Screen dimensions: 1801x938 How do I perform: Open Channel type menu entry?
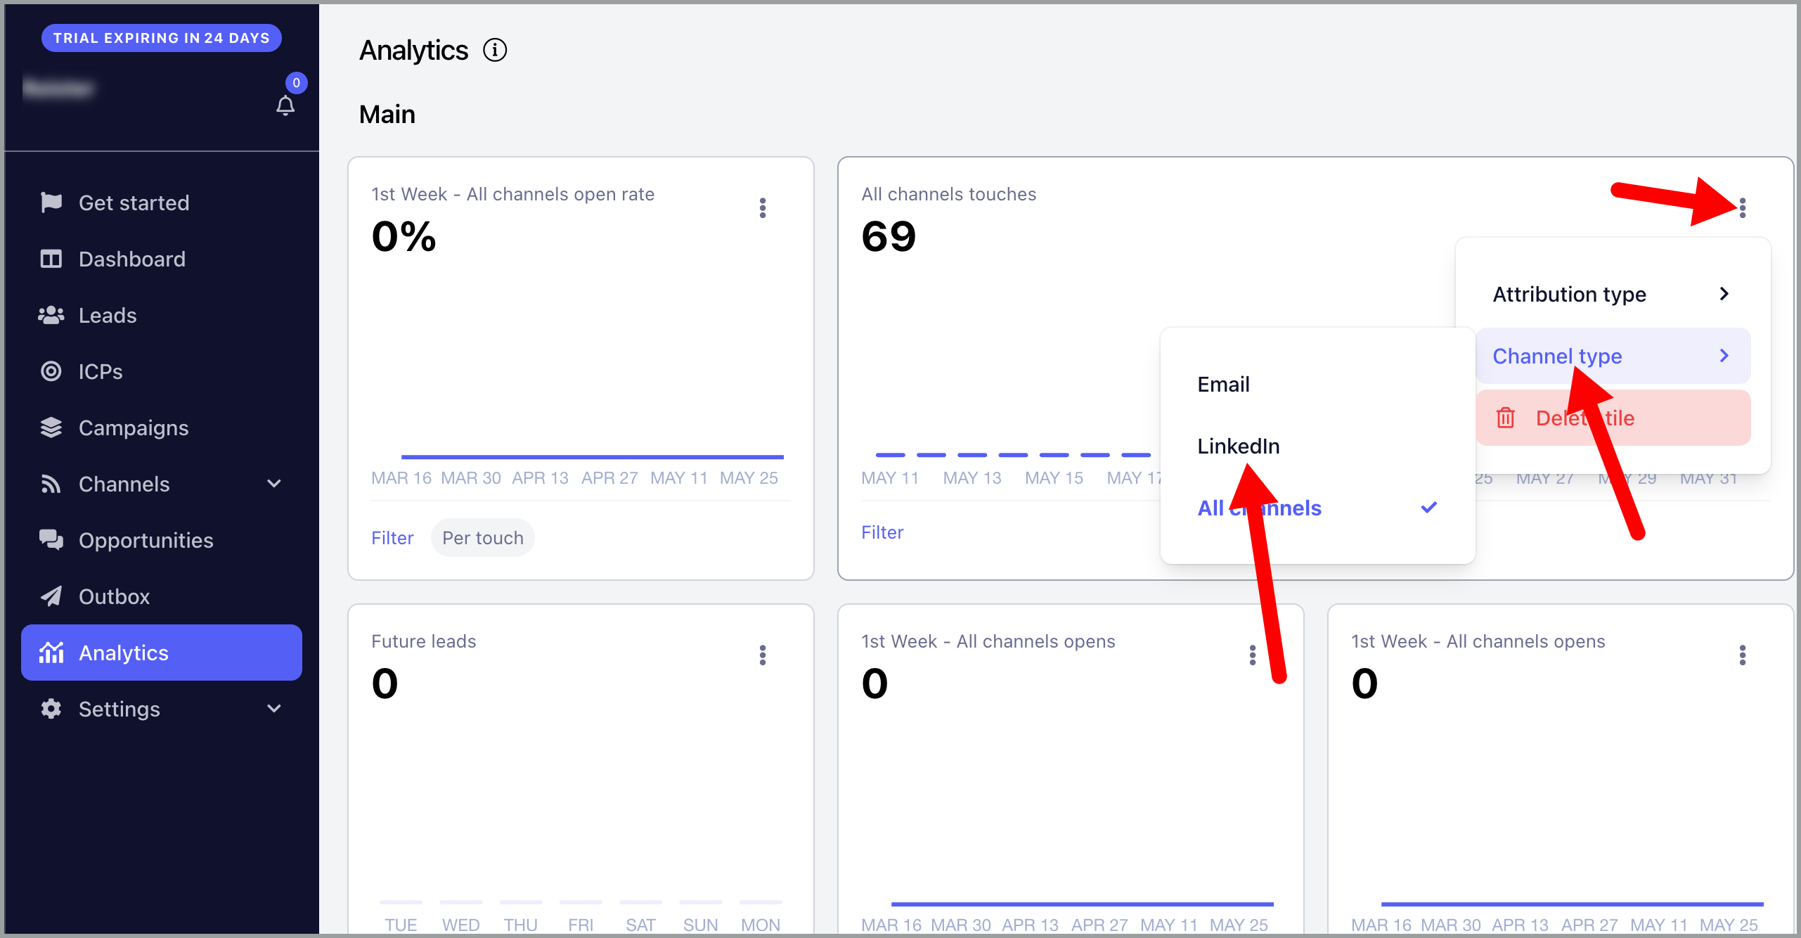click(x=1613, y=356)
